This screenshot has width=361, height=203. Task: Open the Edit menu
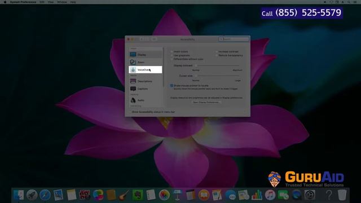coord(42,2)
